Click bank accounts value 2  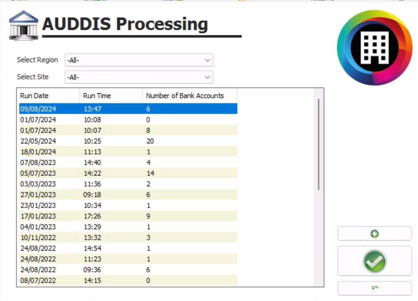148,184
